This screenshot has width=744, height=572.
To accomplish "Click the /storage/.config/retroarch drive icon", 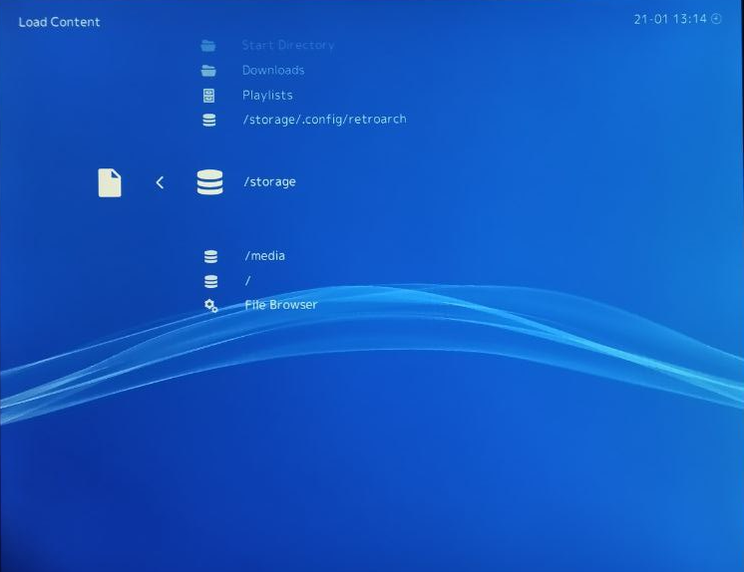I will click(x=209, y=120).
